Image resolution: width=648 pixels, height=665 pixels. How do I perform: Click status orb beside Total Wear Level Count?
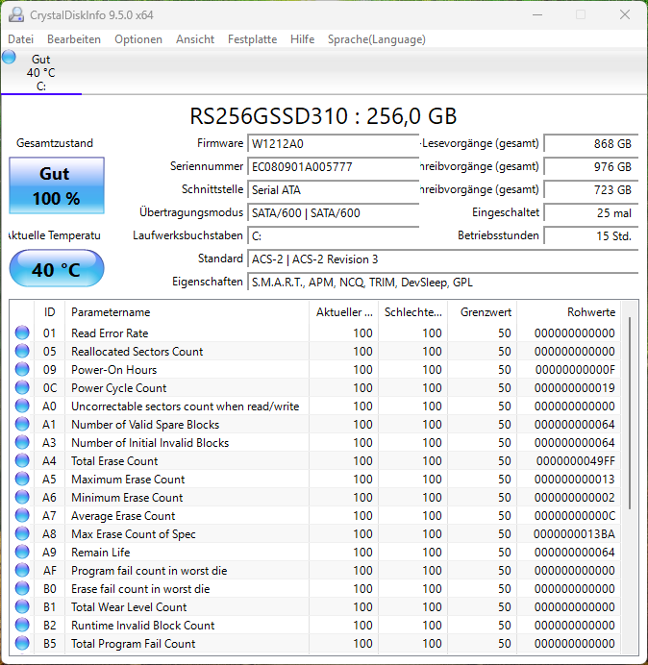[22, 607]
